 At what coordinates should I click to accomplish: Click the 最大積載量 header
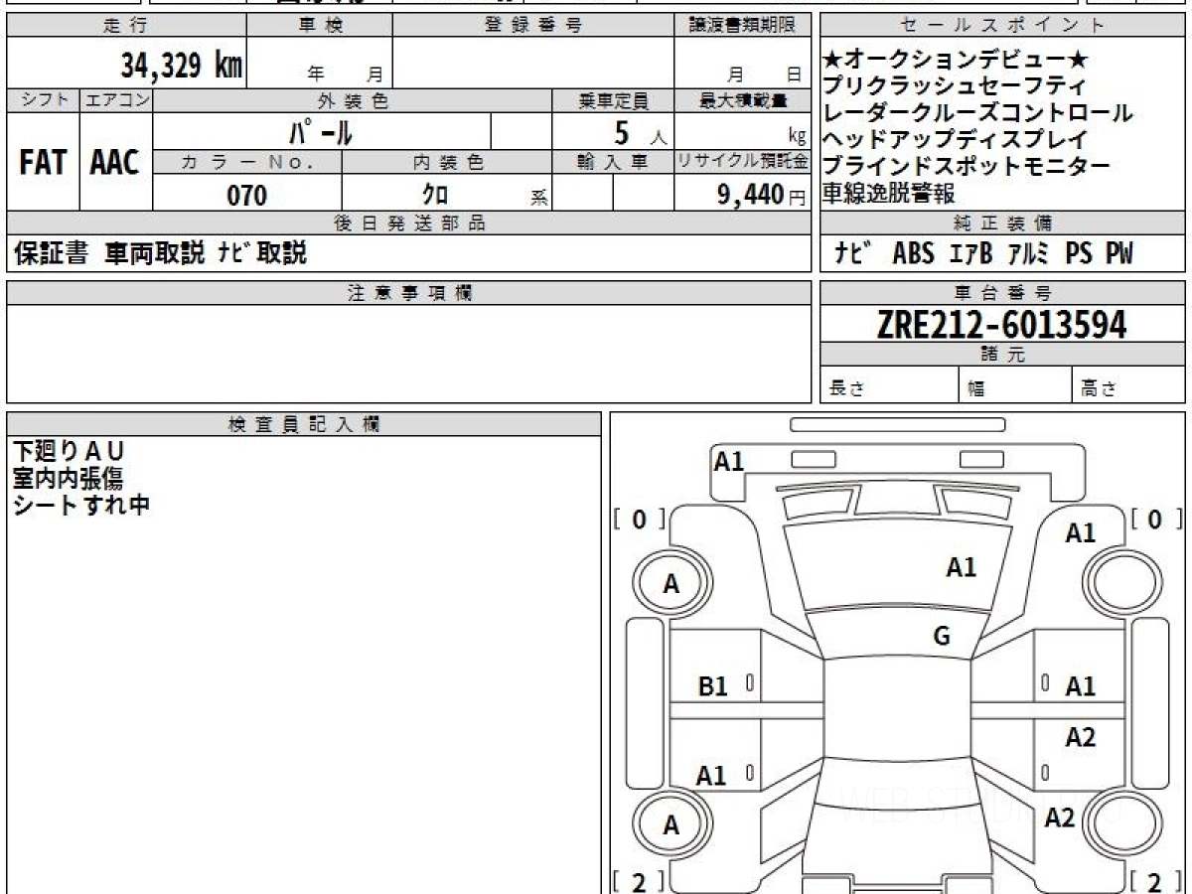click(742, 100)
